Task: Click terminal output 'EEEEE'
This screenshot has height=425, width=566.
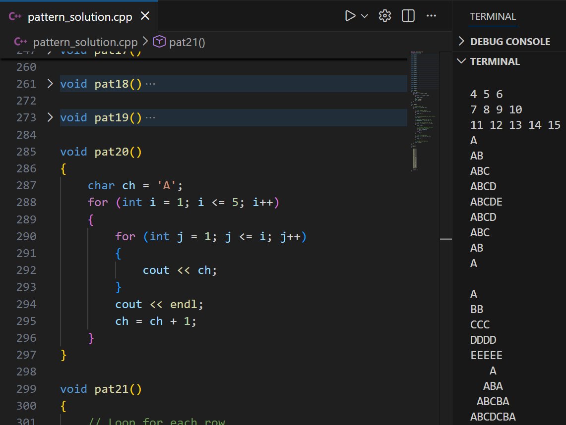Action: [x=486, y=355]
